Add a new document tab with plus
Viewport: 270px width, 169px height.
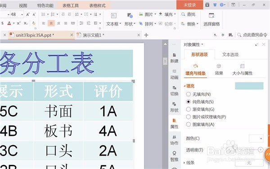[x=146, y=35]
